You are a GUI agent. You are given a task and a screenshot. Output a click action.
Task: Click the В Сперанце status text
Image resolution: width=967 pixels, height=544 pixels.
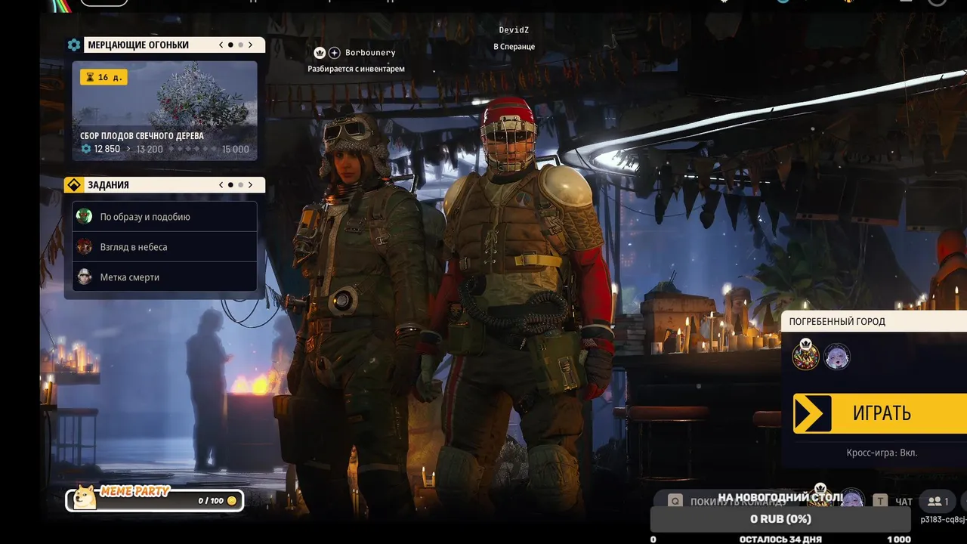(514, 47)
